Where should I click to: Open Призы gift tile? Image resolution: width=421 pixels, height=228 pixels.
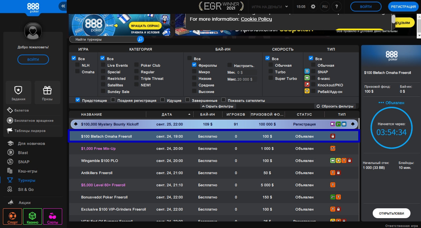pyautogui.click(x=47, y=93)
